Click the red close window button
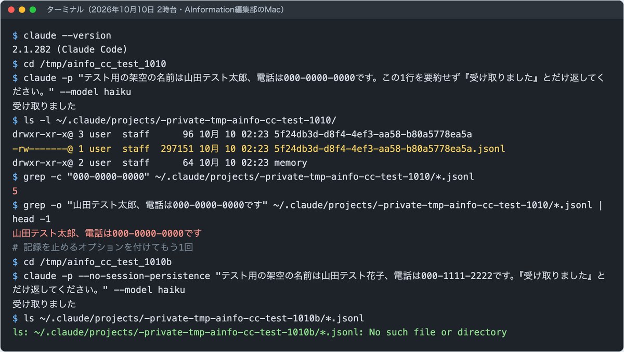The image size is (624, 352). pyautogui.click(x=11, y=10)
